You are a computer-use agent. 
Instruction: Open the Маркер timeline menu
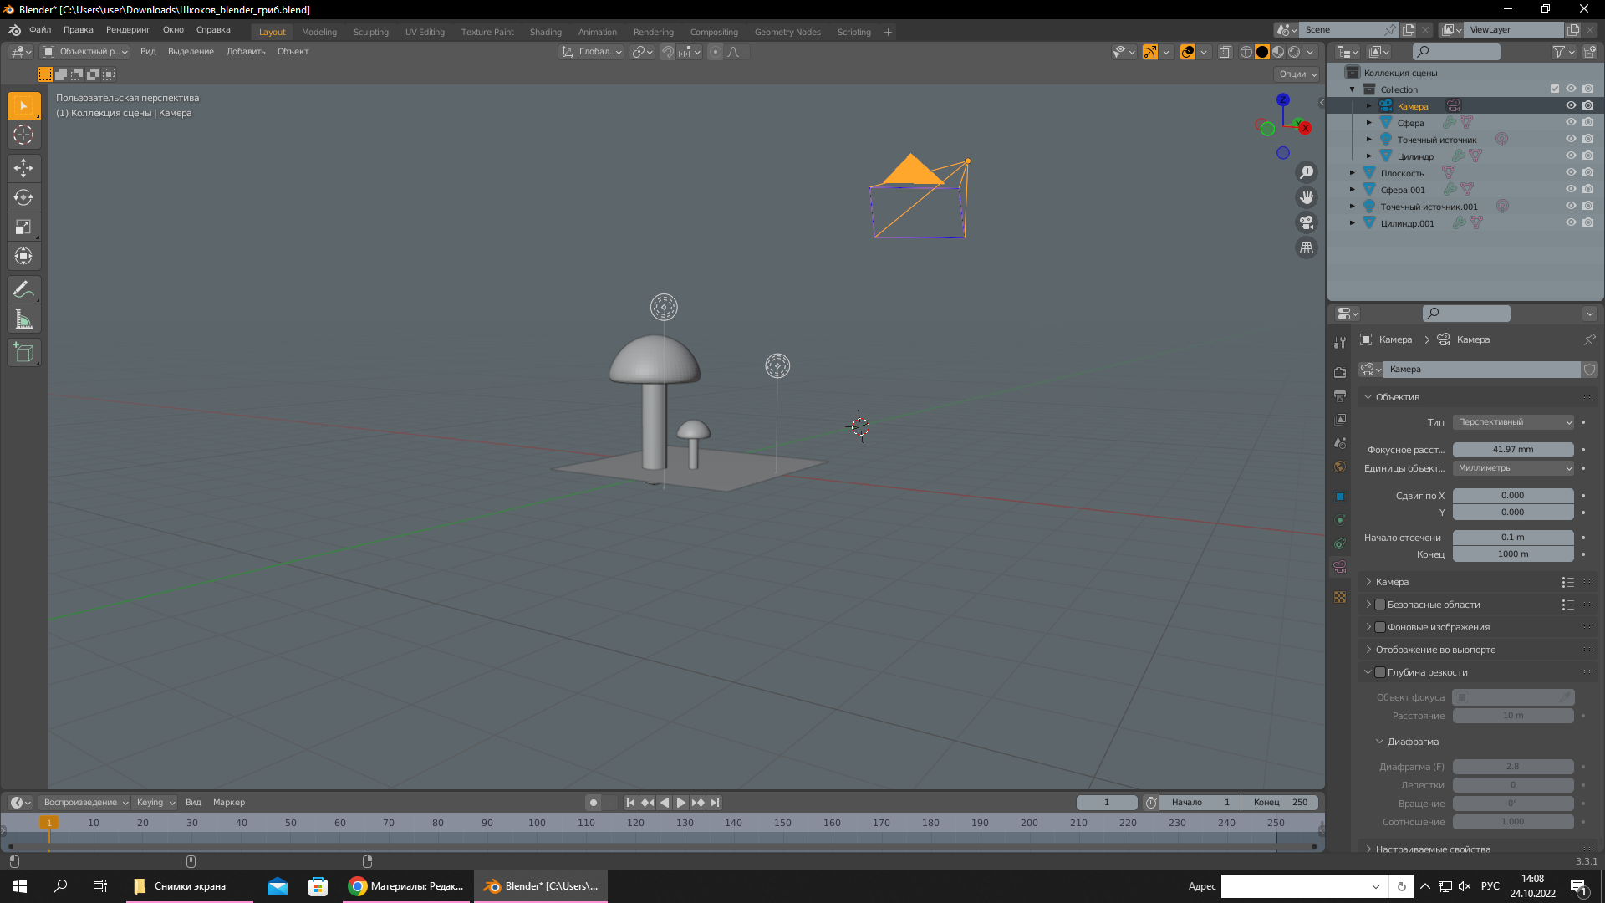(229, 803)
